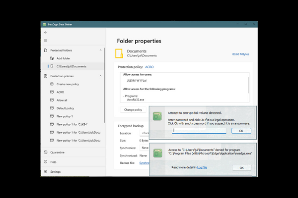Open the Help page
This screenshot has height=198, width=298.
(x=53, y=162)
